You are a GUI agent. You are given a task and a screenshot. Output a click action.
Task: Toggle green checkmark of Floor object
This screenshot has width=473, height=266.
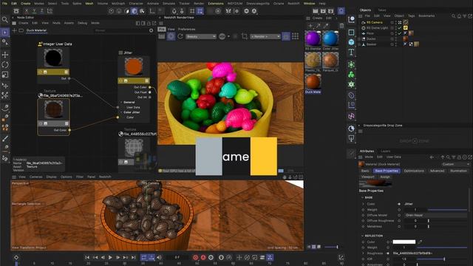[400, 33]
